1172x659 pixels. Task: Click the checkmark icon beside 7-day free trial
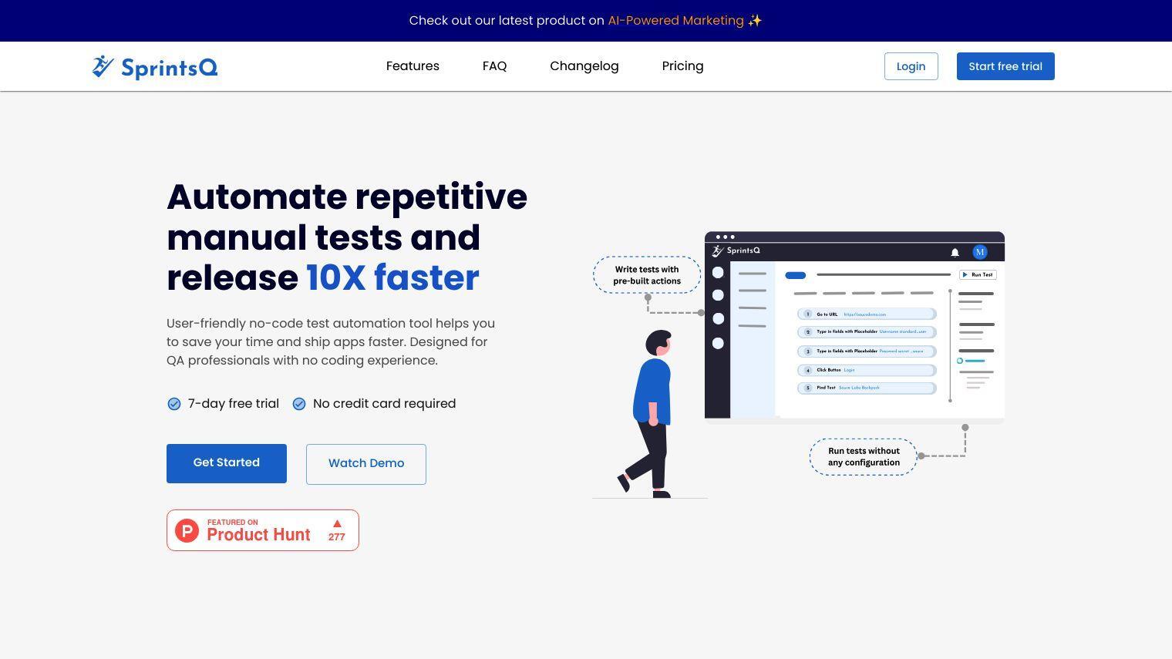(174, 404)
